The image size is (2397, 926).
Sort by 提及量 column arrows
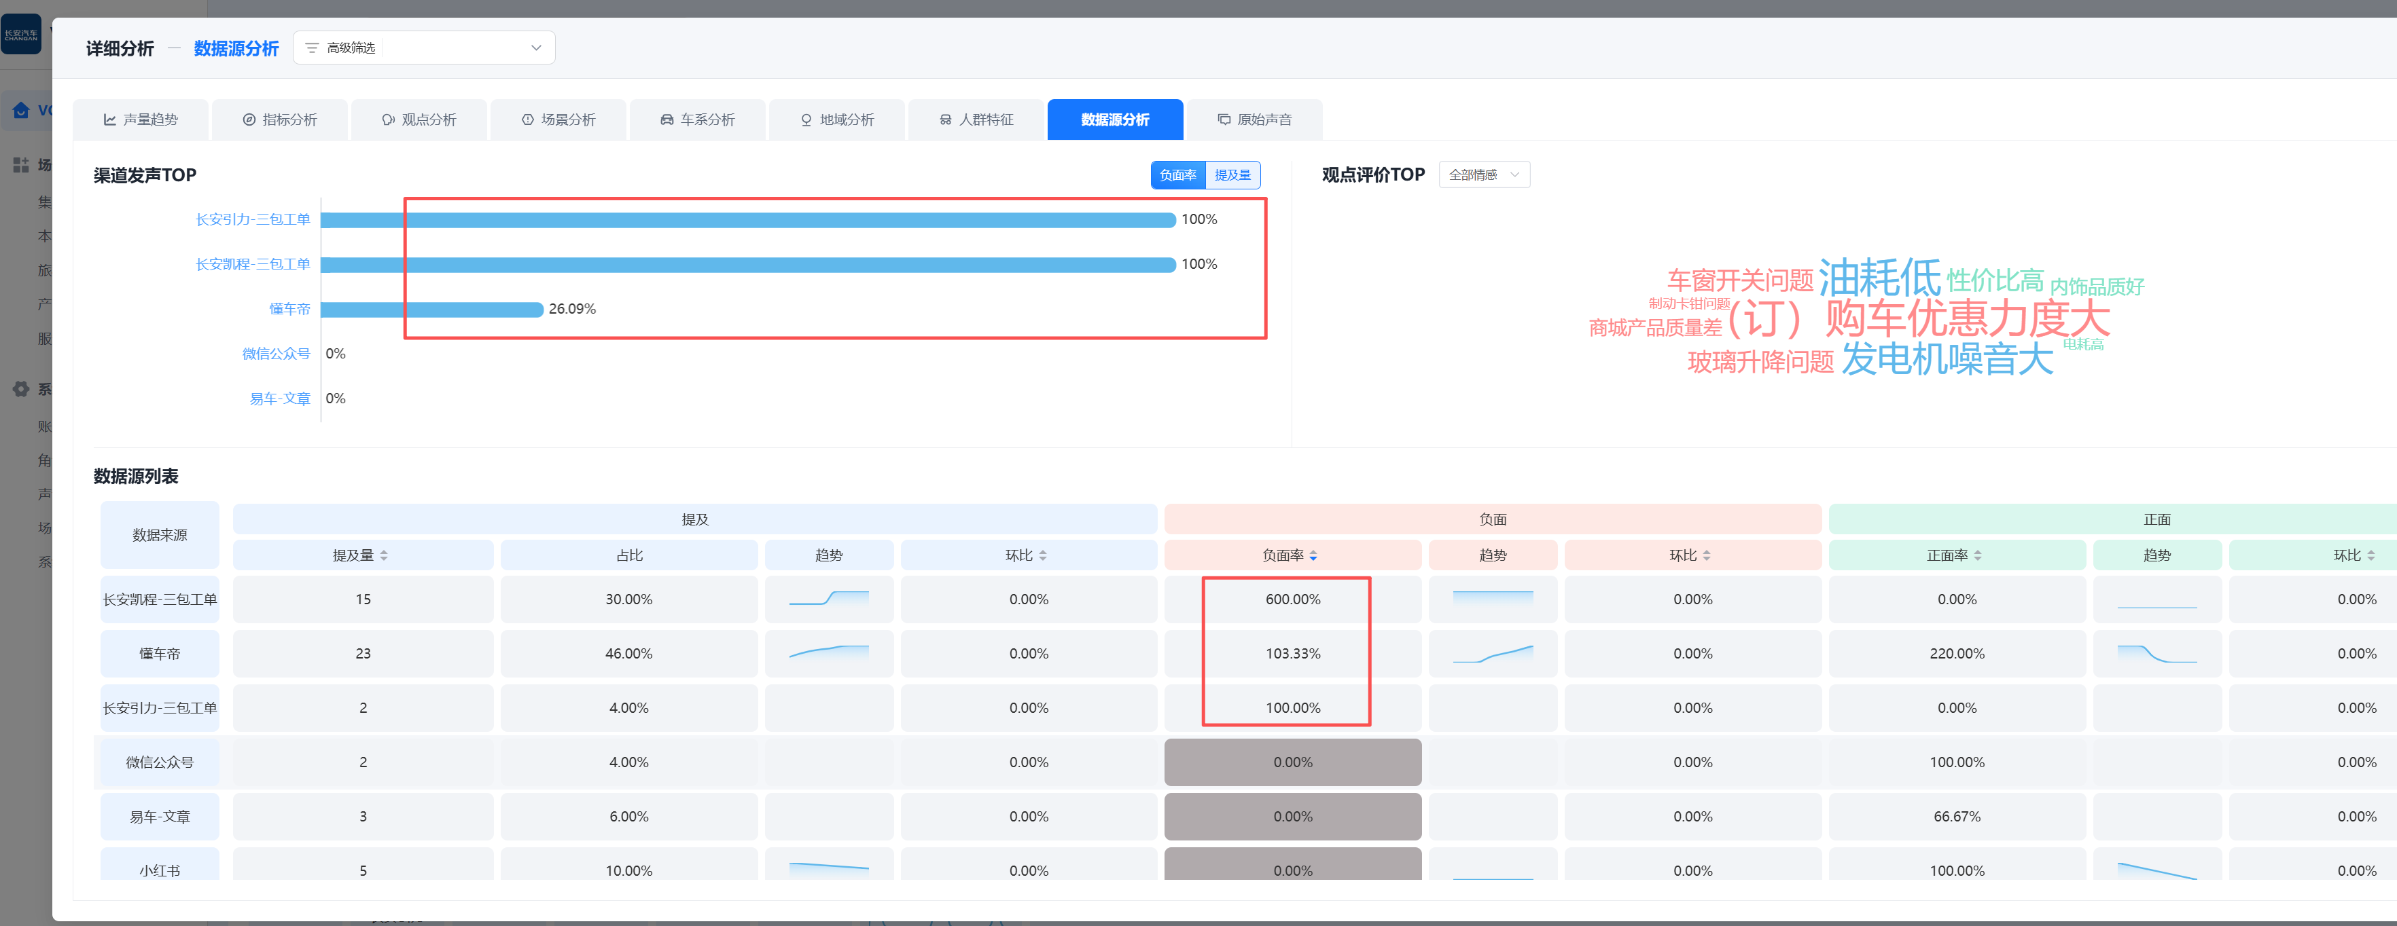coord(383,555)
